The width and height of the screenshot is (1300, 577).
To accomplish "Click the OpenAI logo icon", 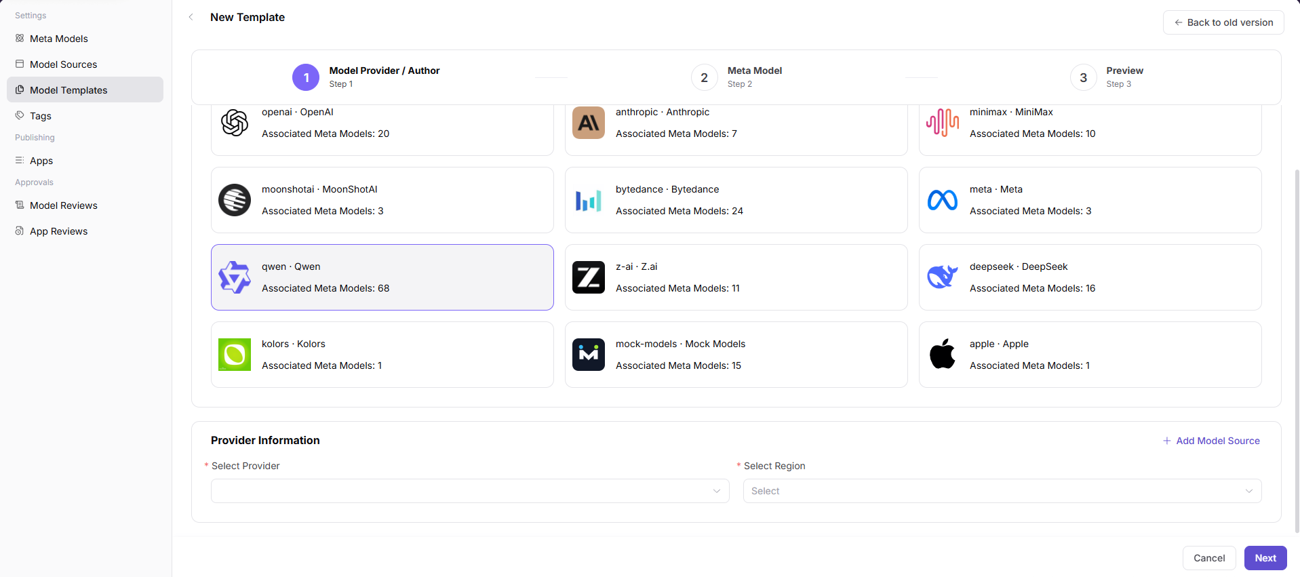I will (235, 123).
